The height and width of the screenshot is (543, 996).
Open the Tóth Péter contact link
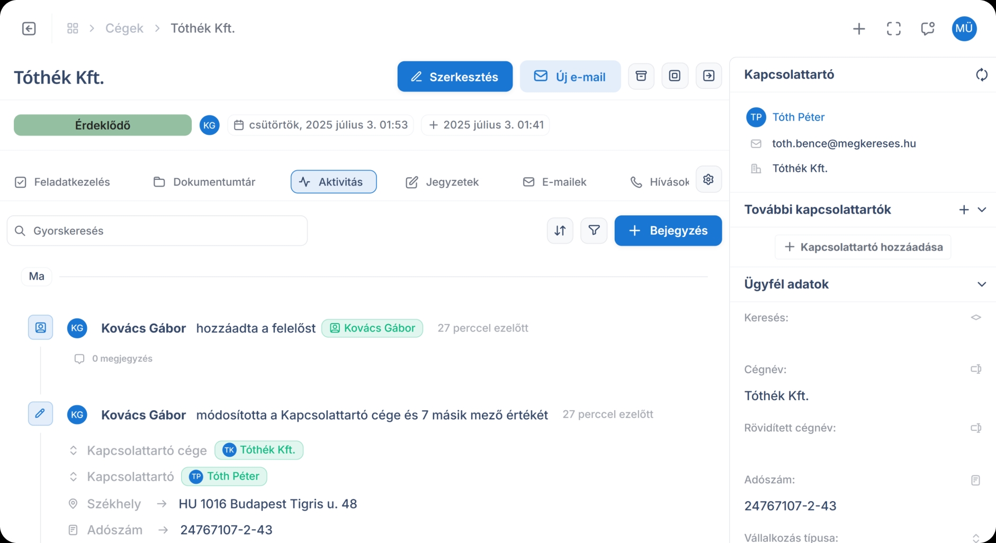pyautogui.click(x=799, y=117)
